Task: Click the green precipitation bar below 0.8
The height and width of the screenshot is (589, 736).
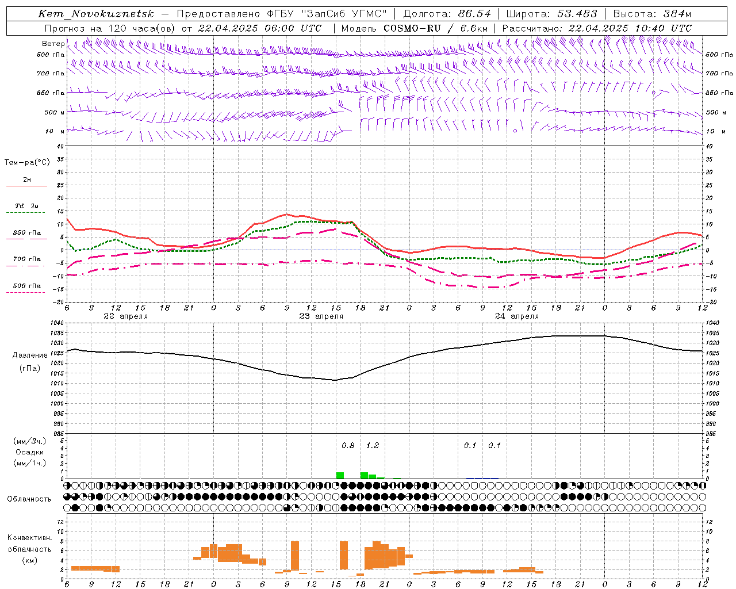Action: pyautogui.click(x=340, y=475)
